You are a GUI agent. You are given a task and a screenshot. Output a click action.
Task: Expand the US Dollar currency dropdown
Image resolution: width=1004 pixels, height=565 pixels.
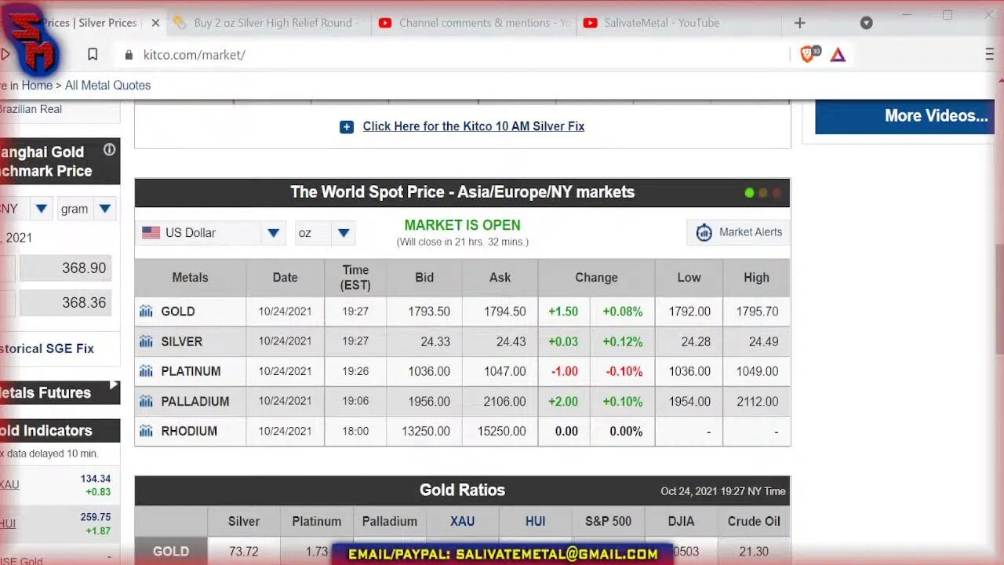coord(273,232)
